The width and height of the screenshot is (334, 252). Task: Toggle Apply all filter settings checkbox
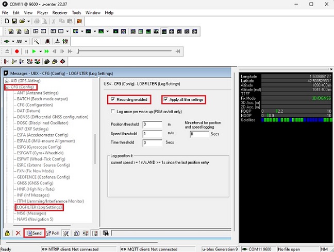point(166,99)
